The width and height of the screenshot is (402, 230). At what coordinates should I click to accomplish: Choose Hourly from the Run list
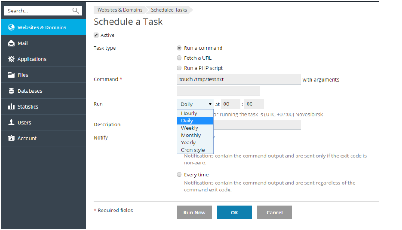(195, 113)
